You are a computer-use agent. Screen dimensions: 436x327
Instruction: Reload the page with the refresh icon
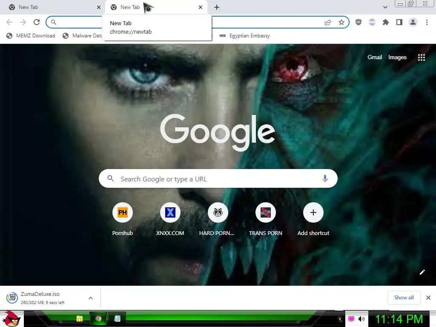coord(37,22)
